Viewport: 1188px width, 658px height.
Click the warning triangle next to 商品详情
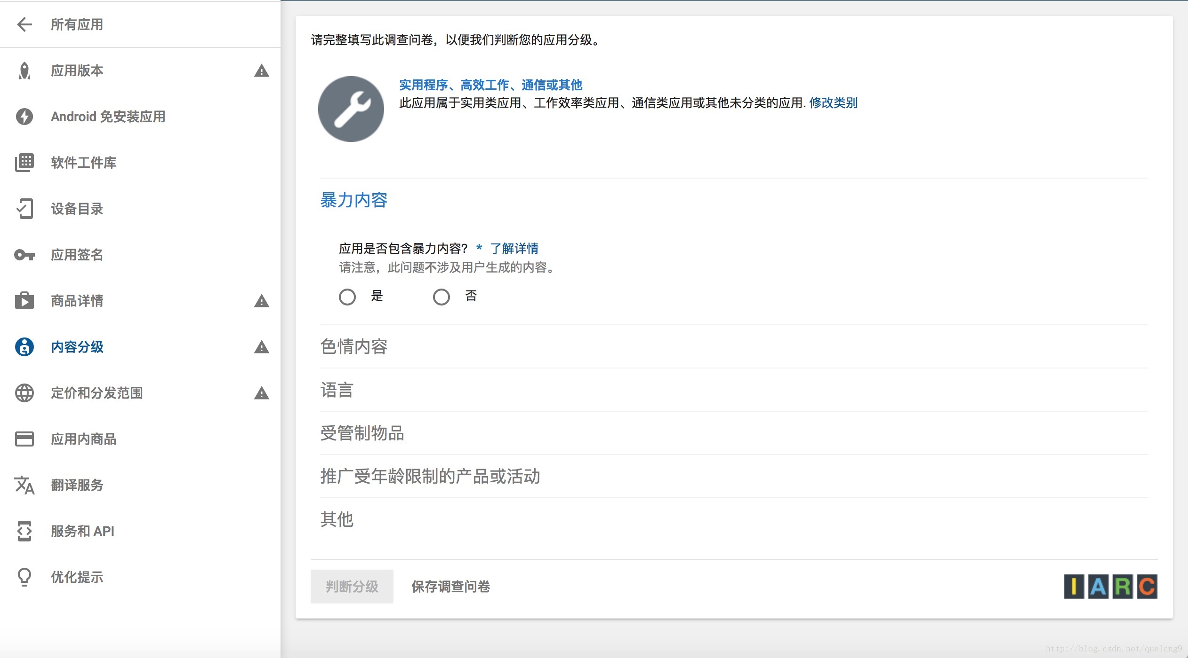coord(262,301)
